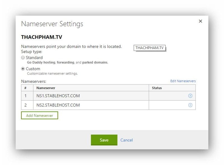This screenshot has width=224, height=165.
Task: Select the Custom setup type
Action: (23, 69)
